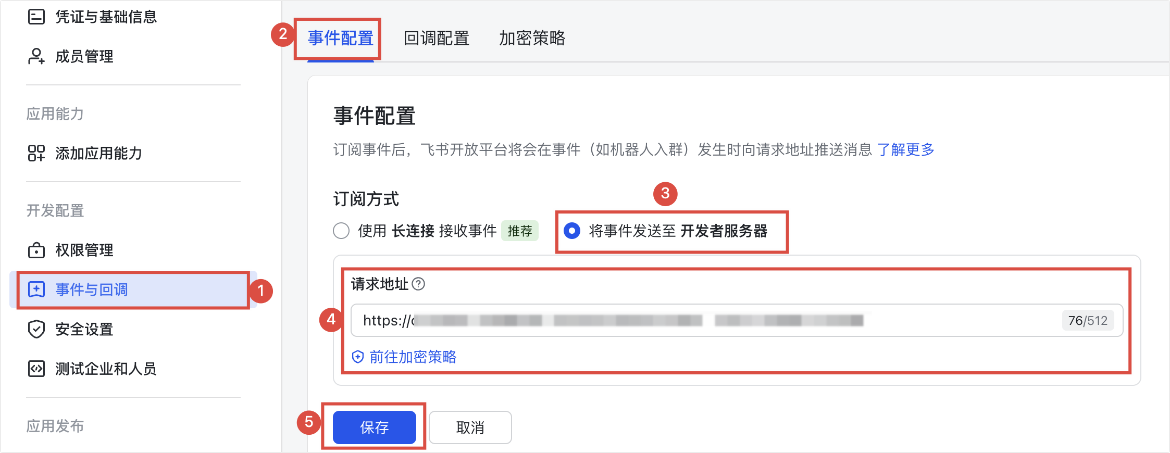
Task: Click the 取消 button
Action: [470, 427]
